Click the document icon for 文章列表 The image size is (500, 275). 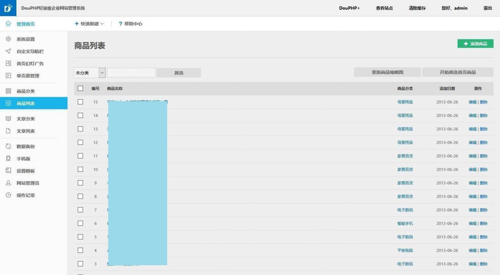click(x=8, y=131)
